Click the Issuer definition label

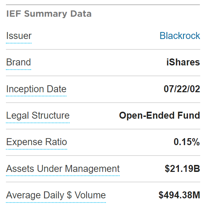(x=19, y=36)
